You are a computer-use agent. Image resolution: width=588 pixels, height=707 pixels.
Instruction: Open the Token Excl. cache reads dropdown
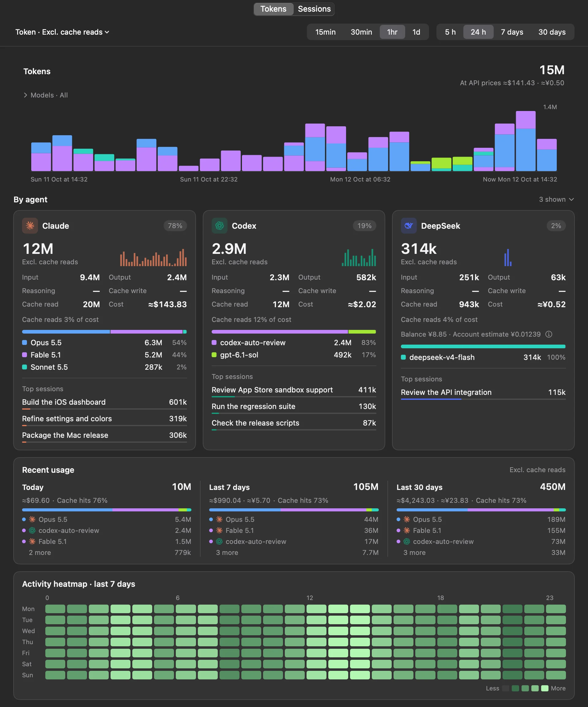click(62, 32)
